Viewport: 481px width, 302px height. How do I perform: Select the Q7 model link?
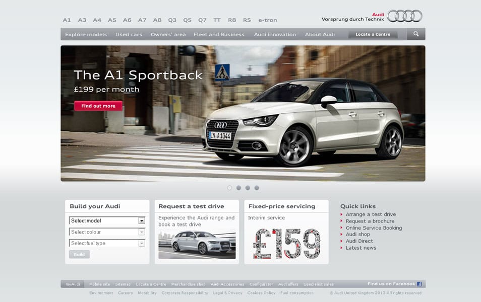[x=202, y=20]
